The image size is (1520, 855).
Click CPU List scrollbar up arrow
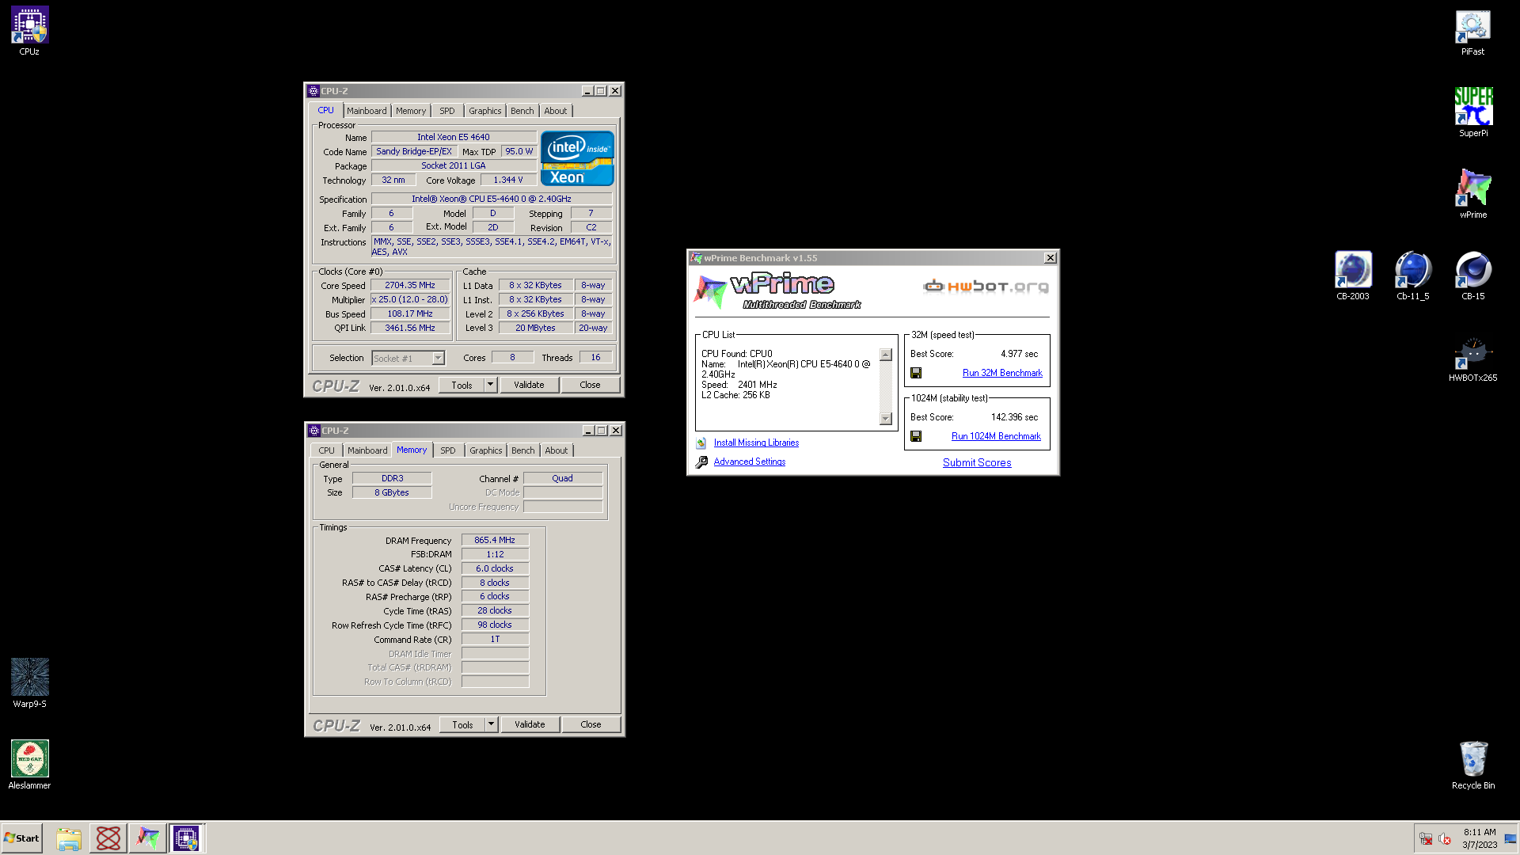click(x=886, y=355)
